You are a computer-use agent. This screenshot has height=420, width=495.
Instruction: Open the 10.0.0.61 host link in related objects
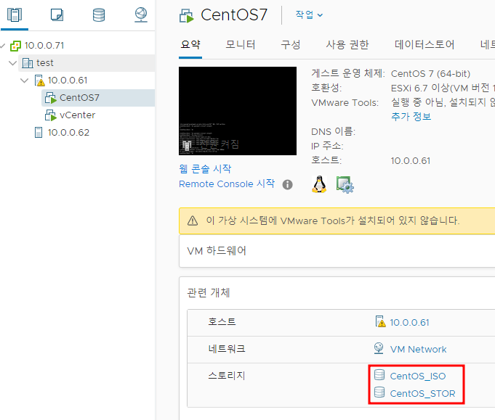coord(409,322)
